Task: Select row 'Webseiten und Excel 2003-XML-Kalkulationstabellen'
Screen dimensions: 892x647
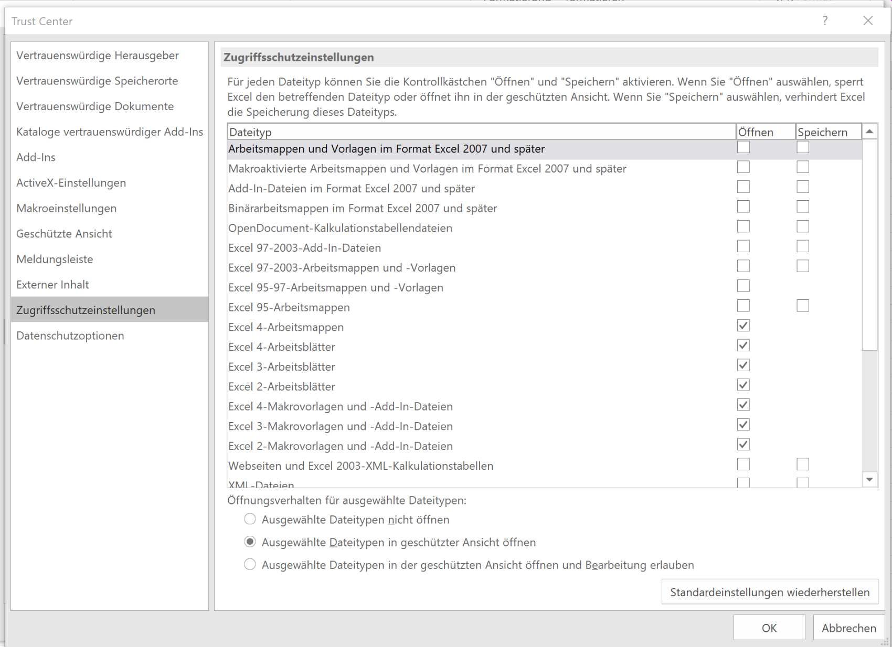Action: (x=545, y=466)
